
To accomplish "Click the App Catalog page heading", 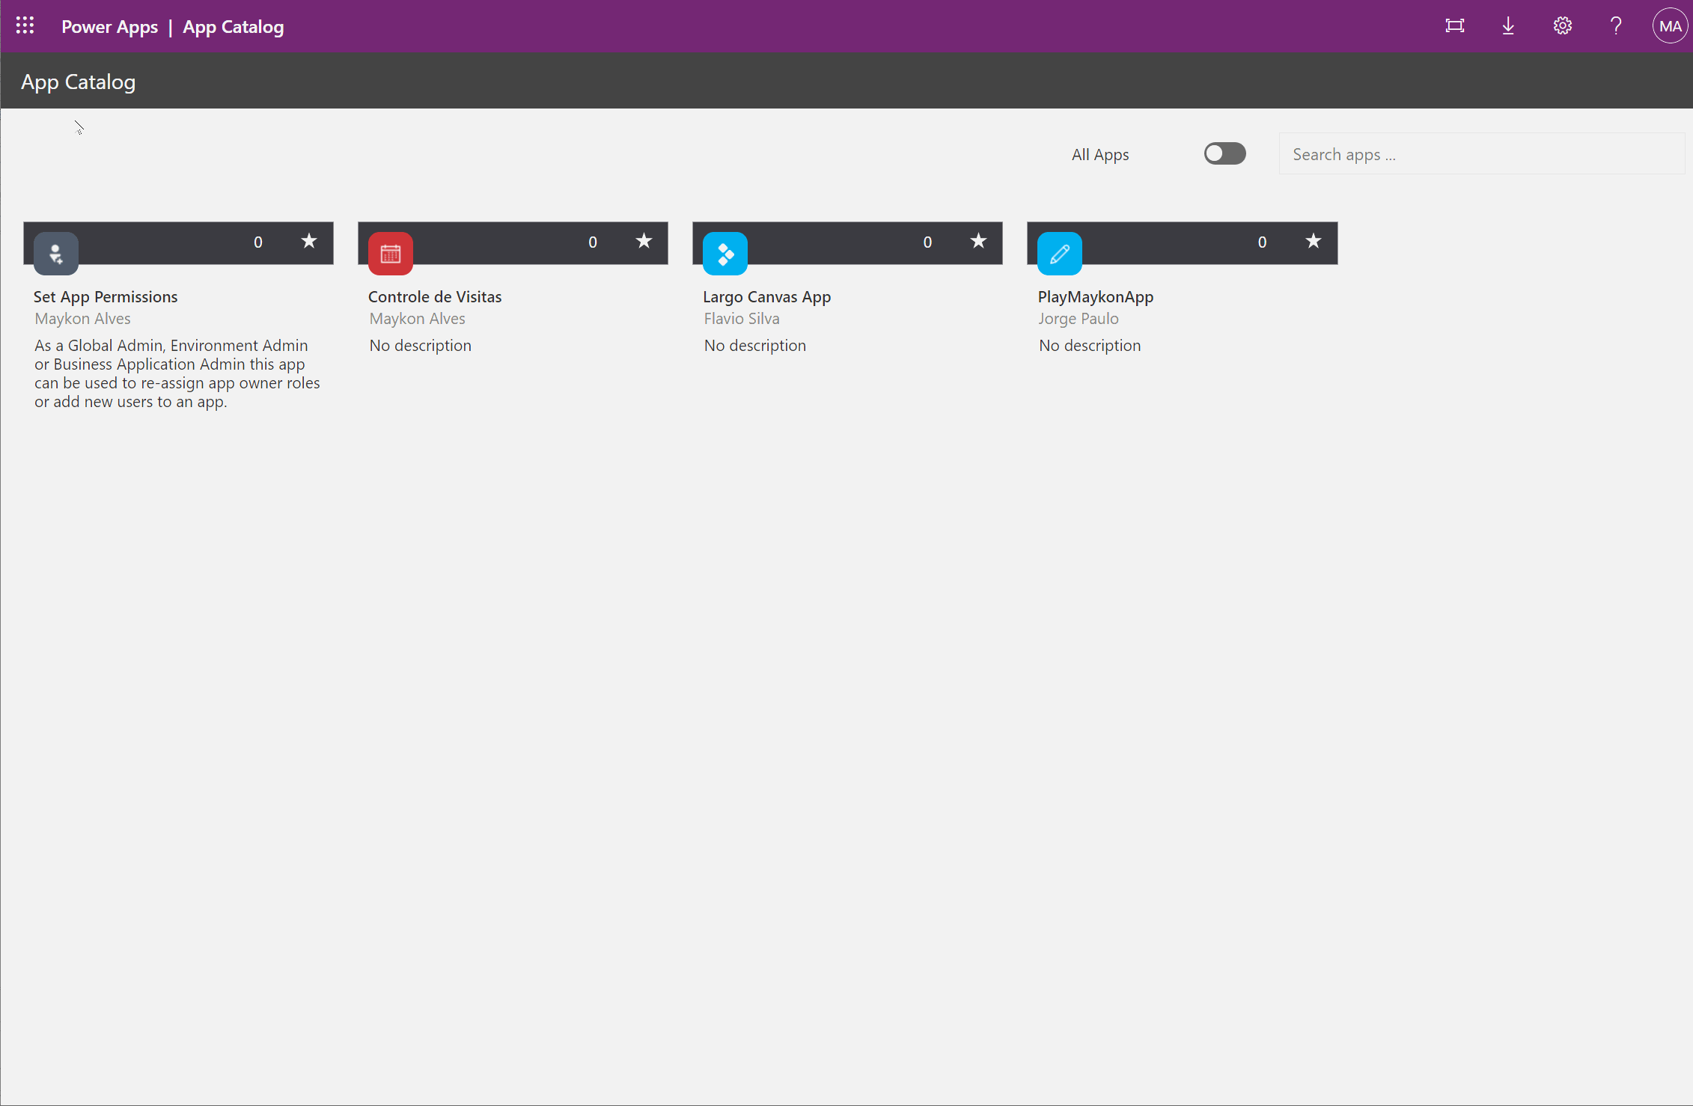I will pyautogui.click(x=78, y=81).
